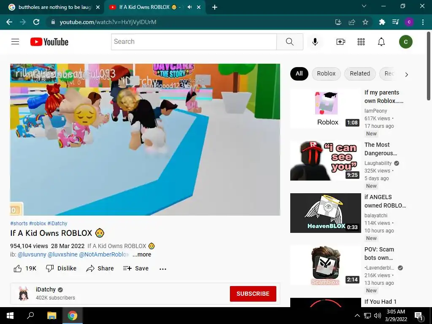View site info via lock icon

53,22
